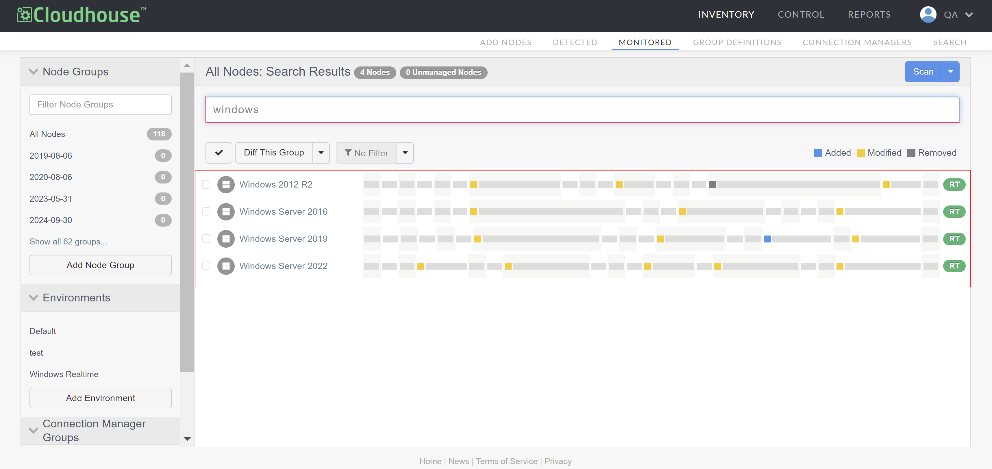Viewport: 992px width, 469px height.
Task: Click the Modified yellow legend swatch
Action: click(860, 153)
